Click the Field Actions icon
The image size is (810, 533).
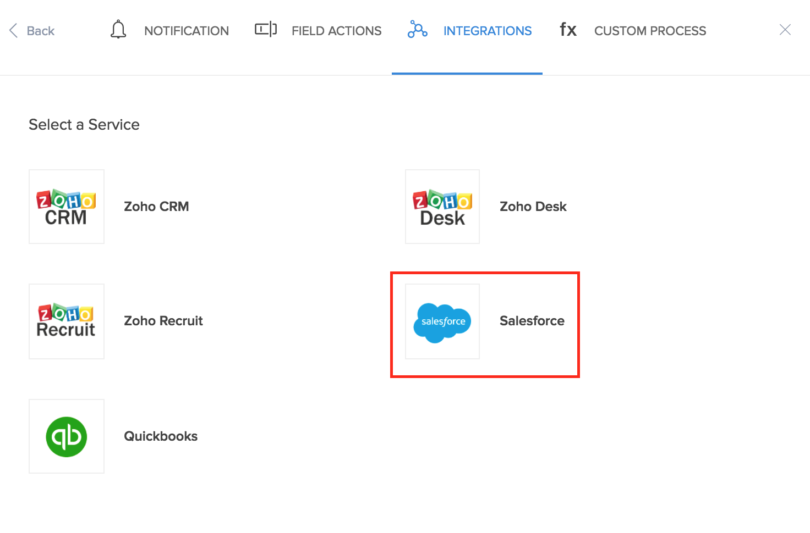[x=266, y=29]
